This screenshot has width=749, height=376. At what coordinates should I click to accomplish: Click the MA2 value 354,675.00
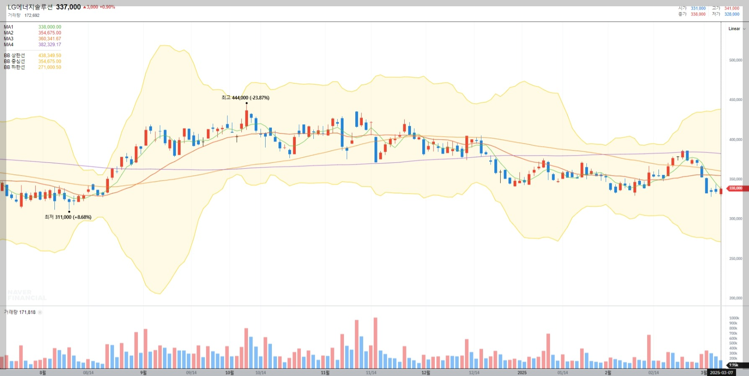point(49,33)
